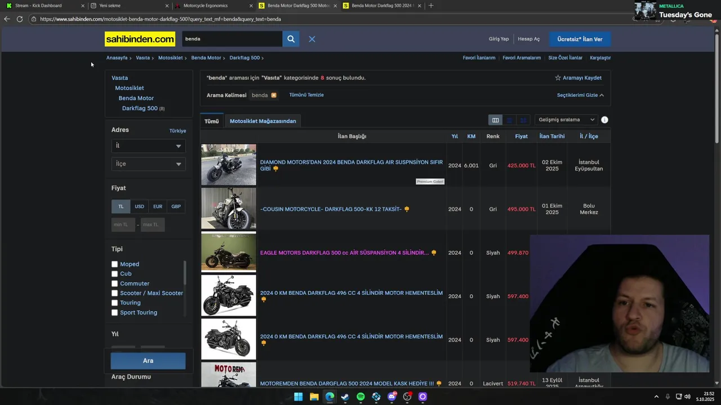Sort listings by Fiyat column header
This screenshot has width=721, height=405.
521,136
